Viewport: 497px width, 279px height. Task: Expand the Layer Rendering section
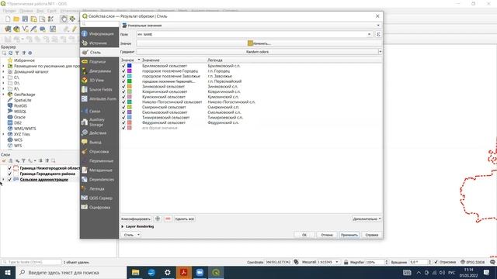click(x=123, y=226)
